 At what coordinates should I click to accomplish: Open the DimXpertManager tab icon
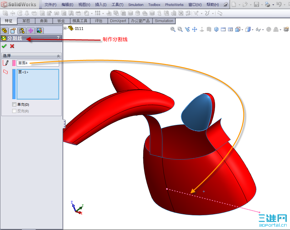coord(31,31)
